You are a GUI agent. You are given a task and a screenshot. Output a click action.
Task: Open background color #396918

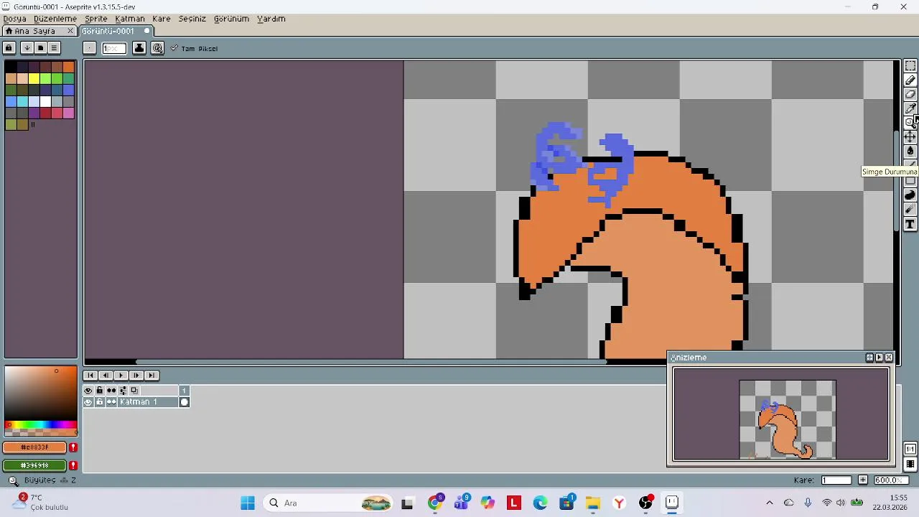point(34,465)
